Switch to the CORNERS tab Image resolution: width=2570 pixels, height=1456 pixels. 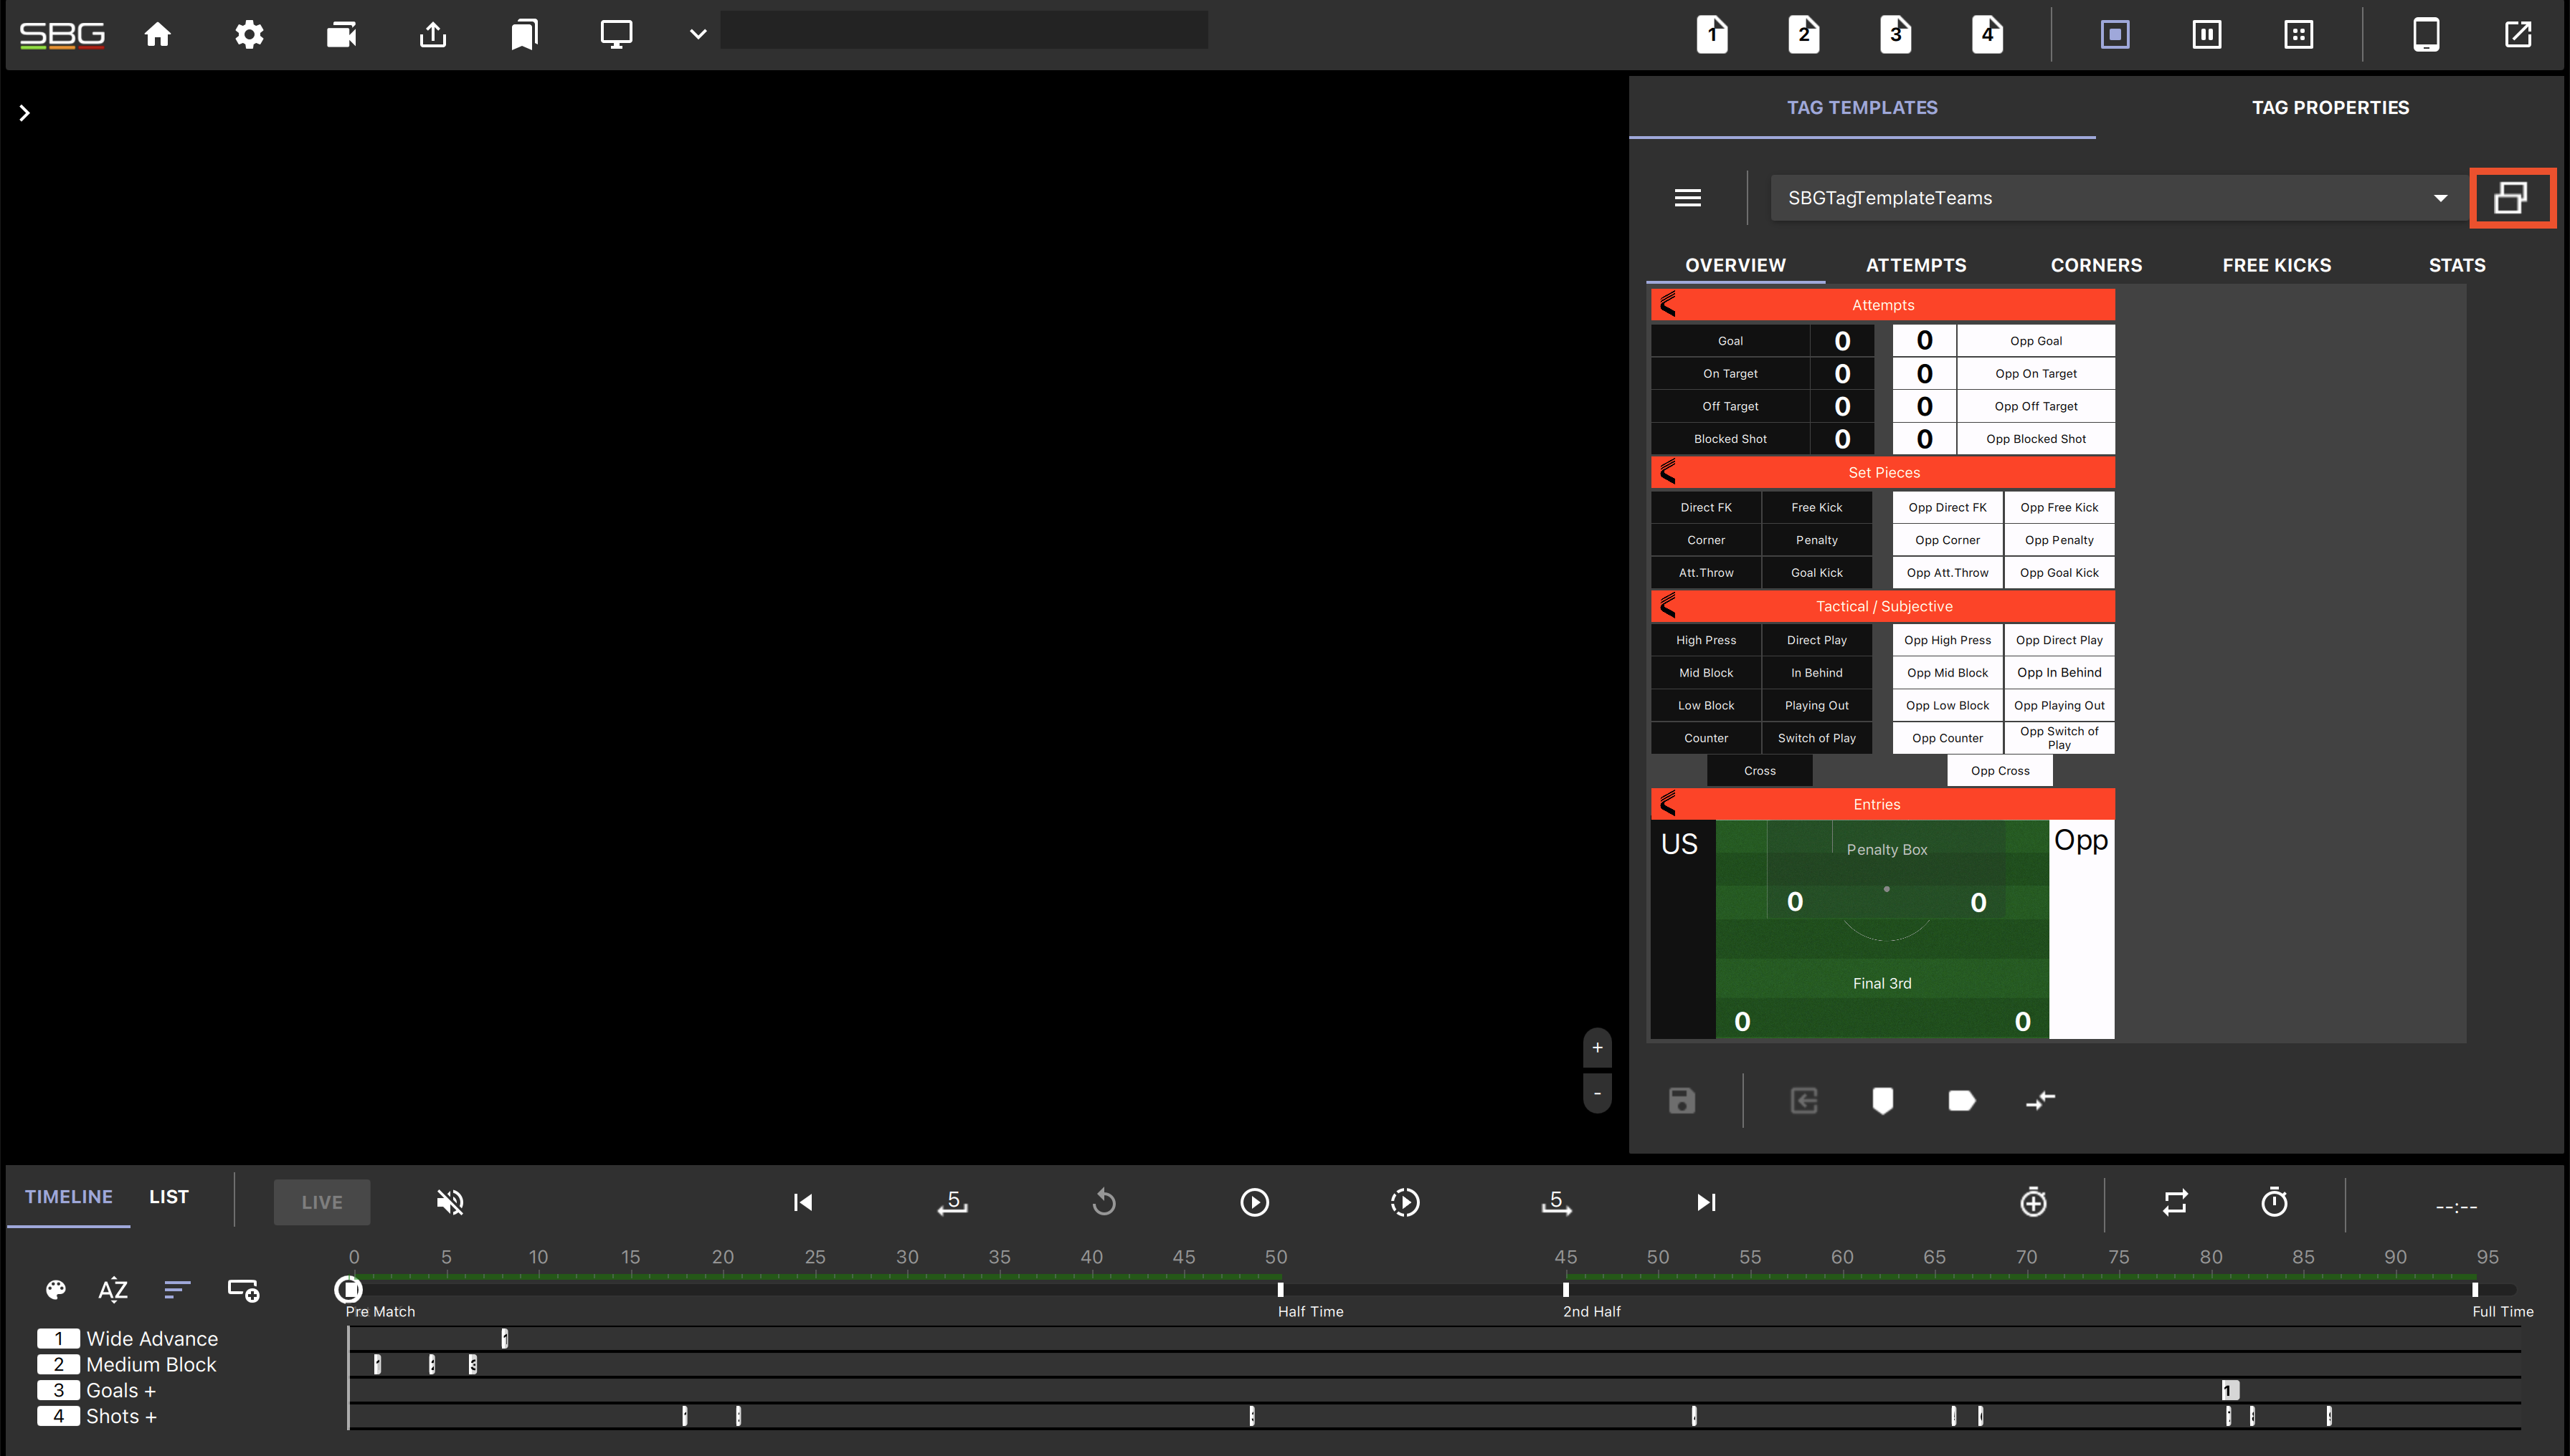2097,264
